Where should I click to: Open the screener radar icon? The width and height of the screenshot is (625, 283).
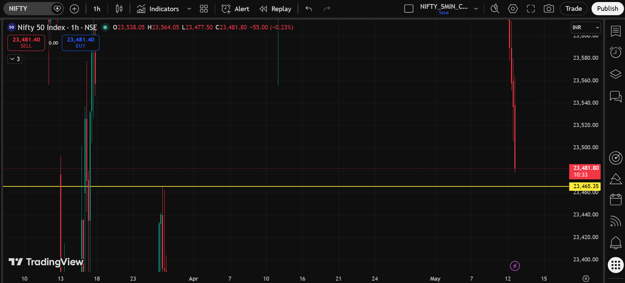click(615, 157)
